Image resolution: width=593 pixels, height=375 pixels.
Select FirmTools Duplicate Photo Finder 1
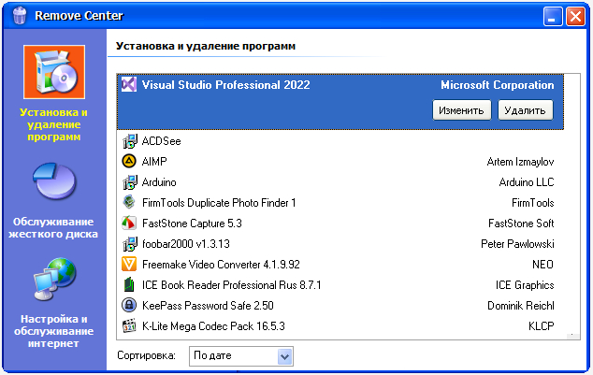(339, 203)
